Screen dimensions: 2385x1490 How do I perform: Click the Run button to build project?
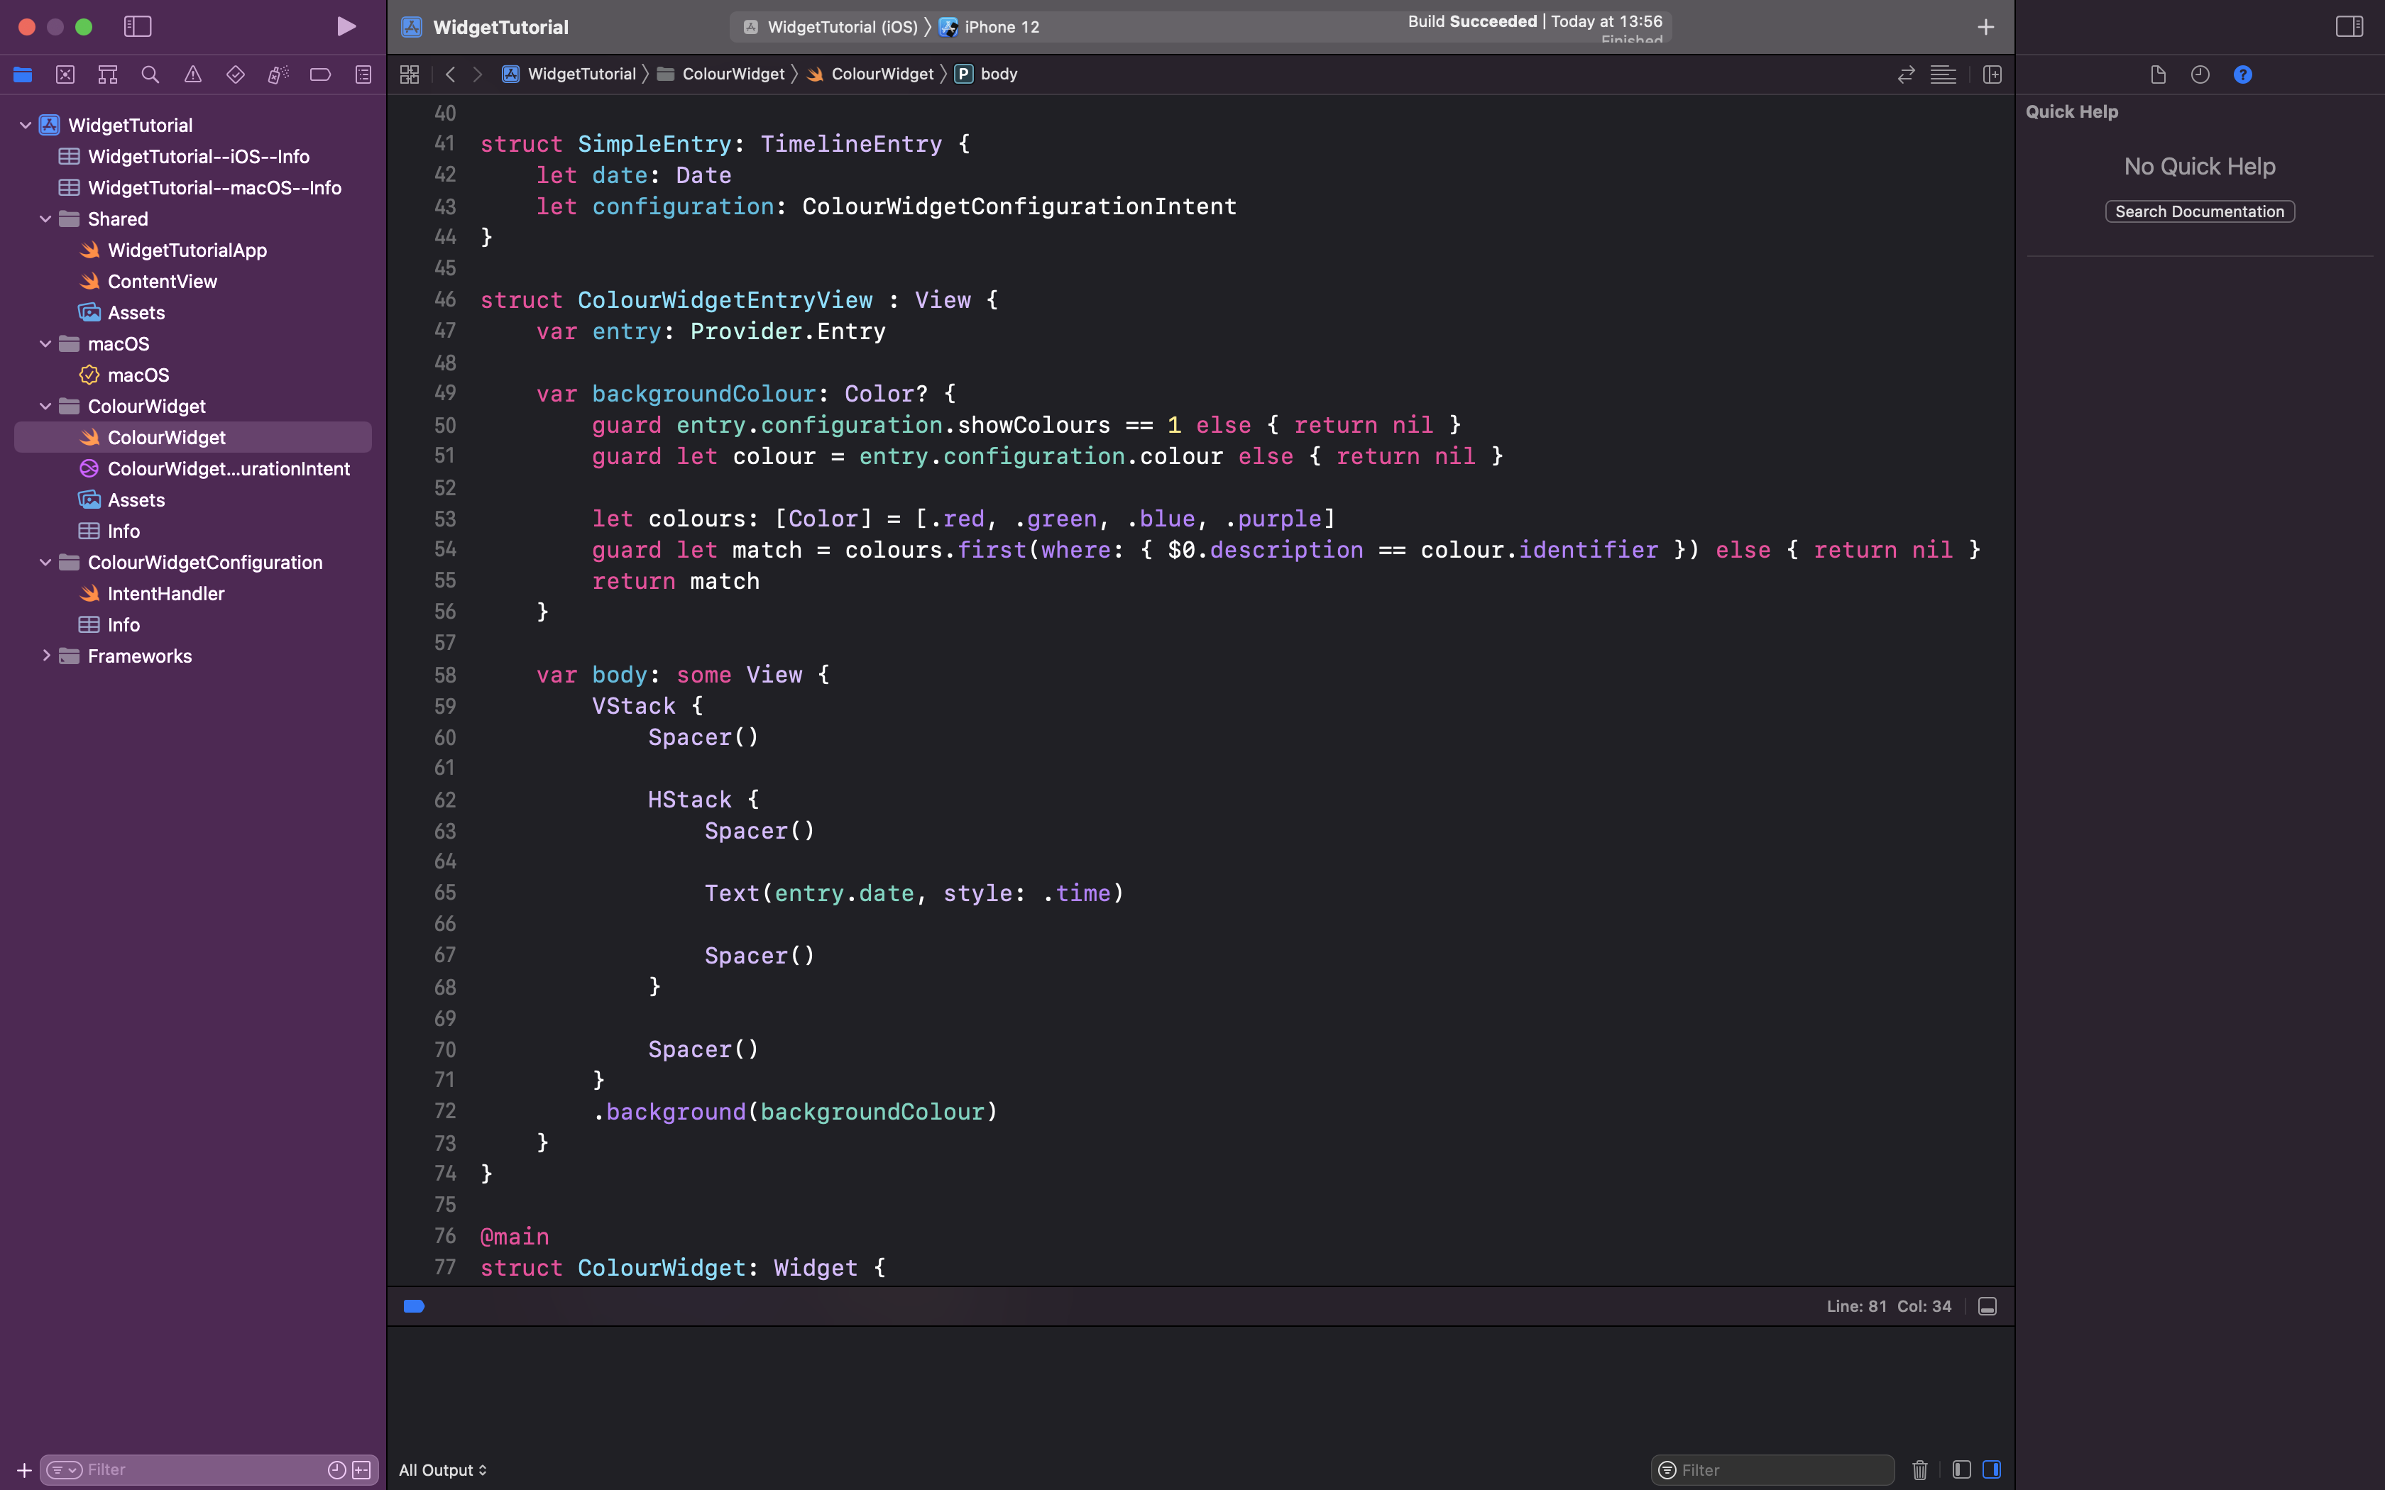click(345, 26)
